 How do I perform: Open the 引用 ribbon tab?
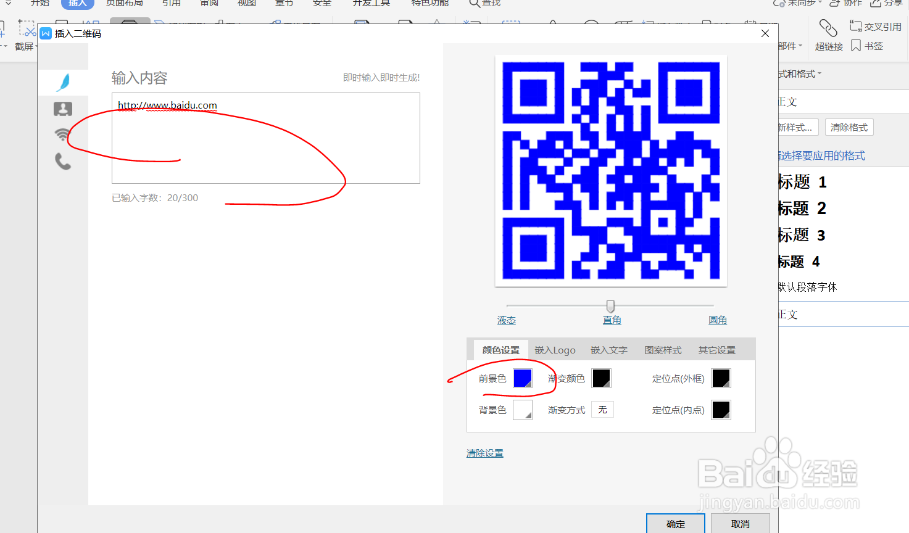click(x=172, y=3)
